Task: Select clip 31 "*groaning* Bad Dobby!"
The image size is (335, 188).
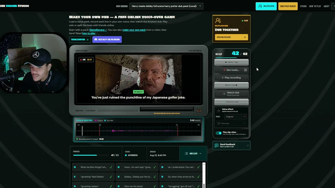Action: [93, 177]
